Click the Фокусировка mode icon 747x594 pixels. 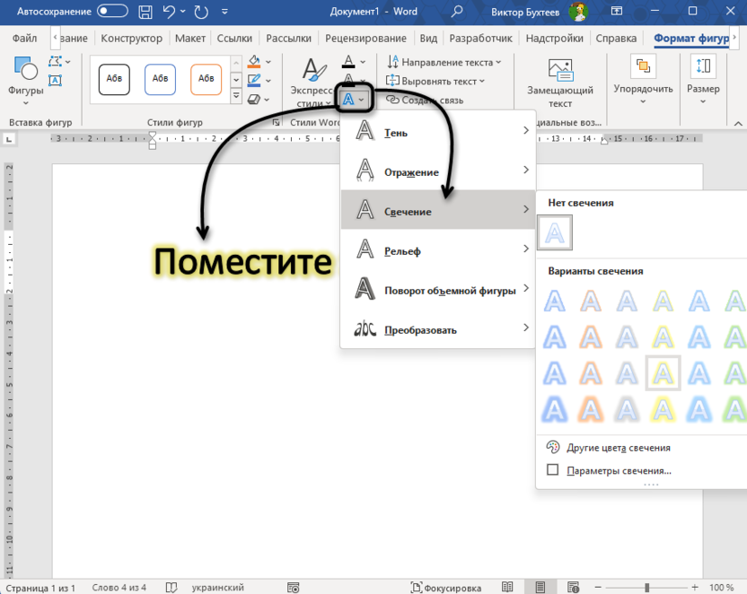pyautogui.click(x=417, y=587)
